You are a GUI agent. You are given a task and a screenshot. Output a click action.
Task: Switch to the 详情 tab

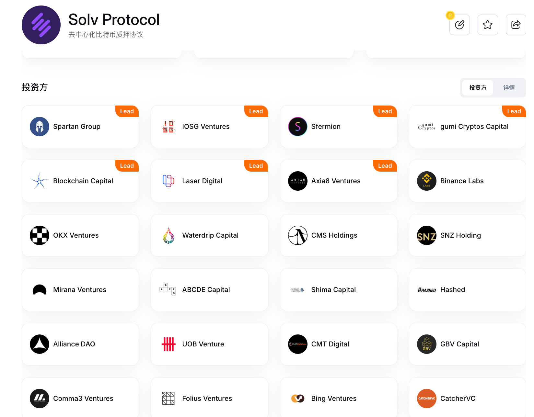pyautogui.click(x=509, y=88)
